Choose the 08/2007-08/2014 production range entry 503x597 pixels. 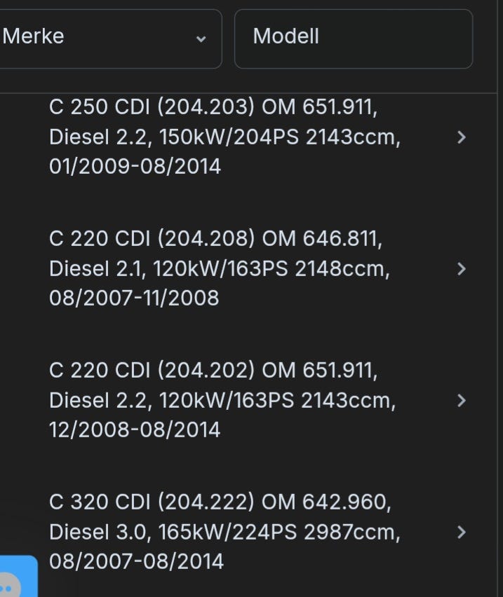(136, 561)
